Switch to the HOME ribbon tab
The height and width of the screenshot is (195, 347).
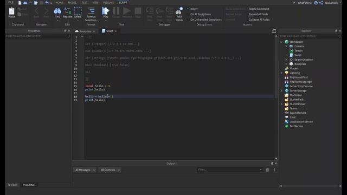59,3
